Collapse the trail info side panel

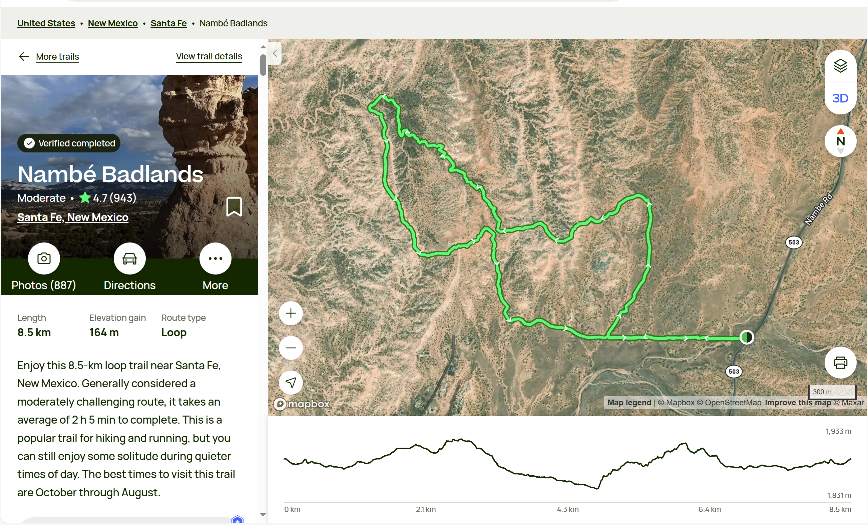pos(275,53)
